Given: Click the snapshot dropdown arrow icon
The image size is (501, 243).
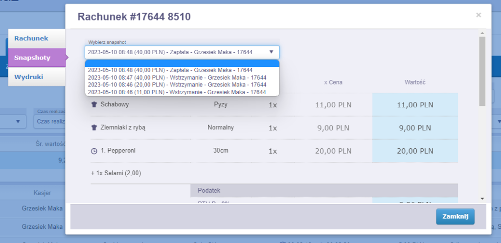Looking at the screenshot, I should [x=271, y=52].
